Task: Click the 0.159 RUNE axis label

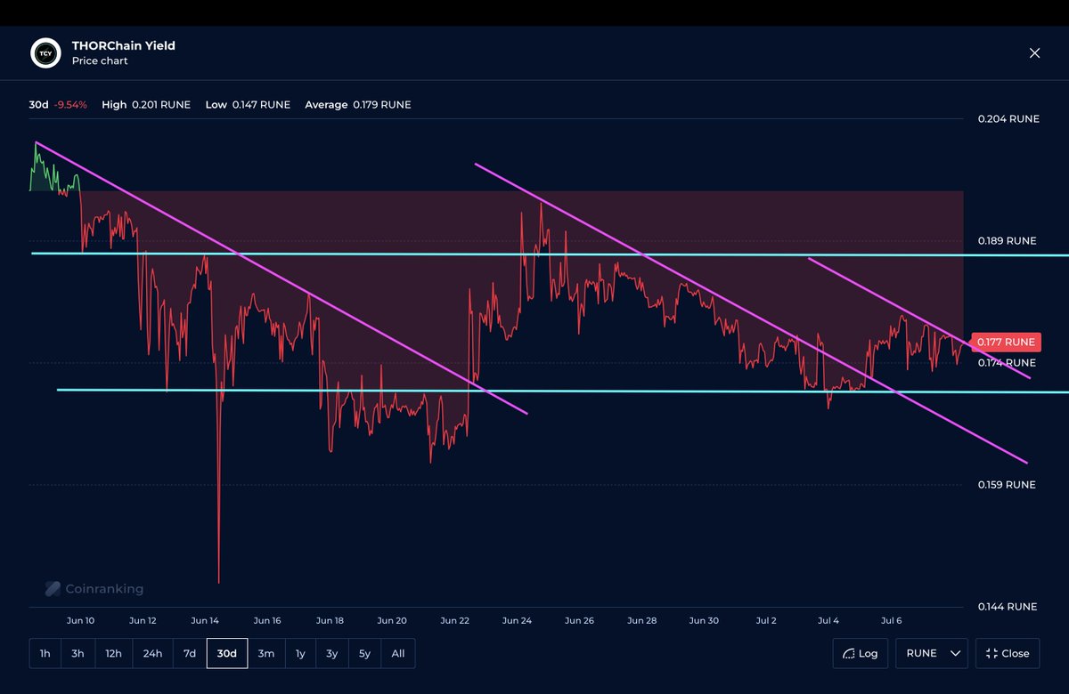Action: [x=1007, y=485]
